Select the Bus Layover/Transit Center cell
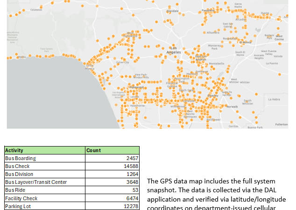Screen dimensions: 296x210 (44, 182)
